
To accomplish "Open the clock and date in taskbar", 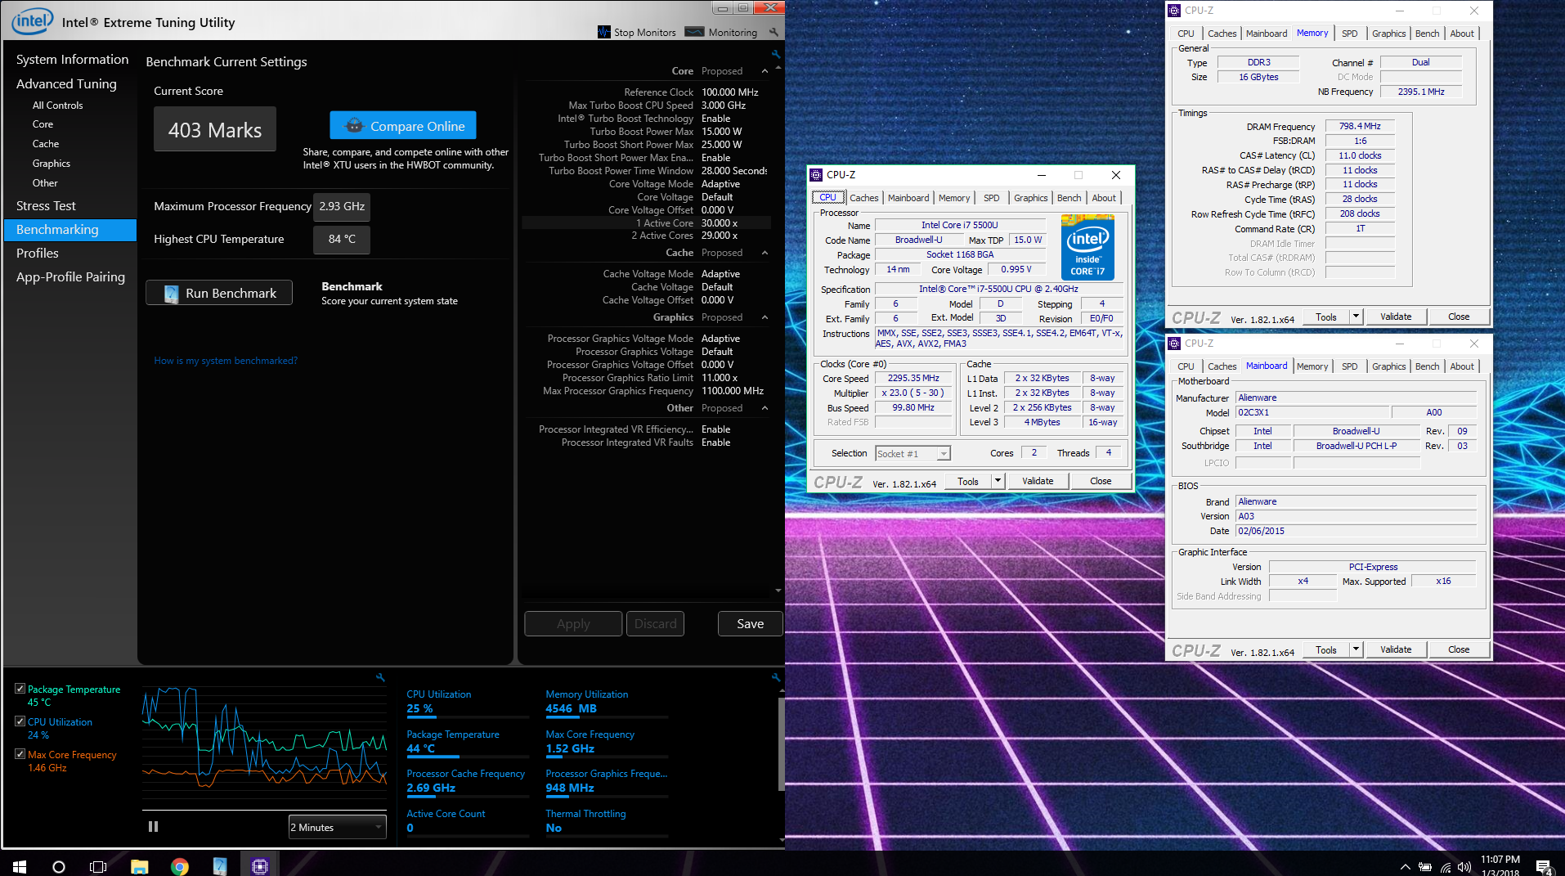I will [x=1500, y=866].
